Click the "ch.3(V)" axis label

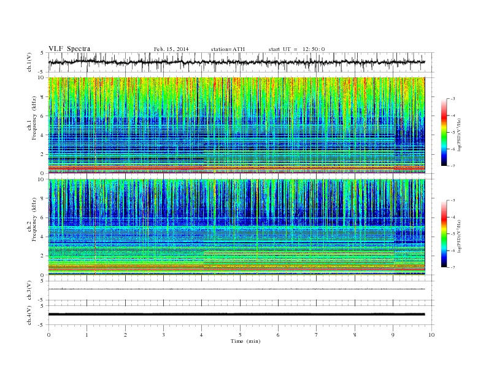coord(29,291)
